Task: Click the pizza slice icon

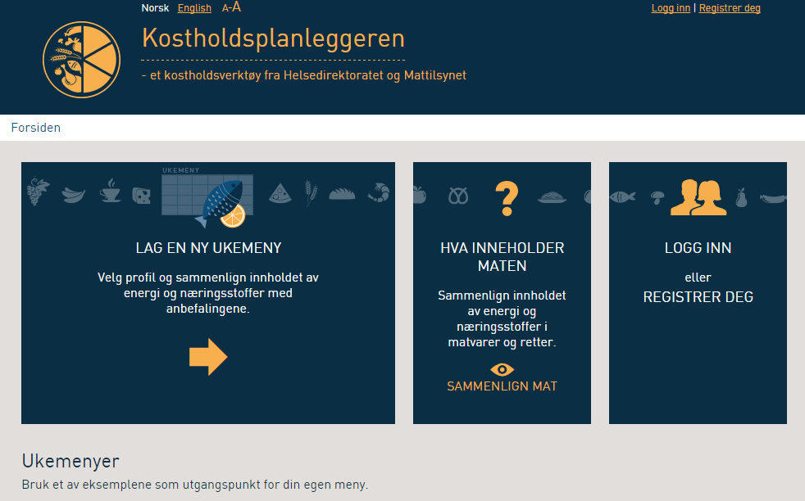Action: tap(280, 193)
